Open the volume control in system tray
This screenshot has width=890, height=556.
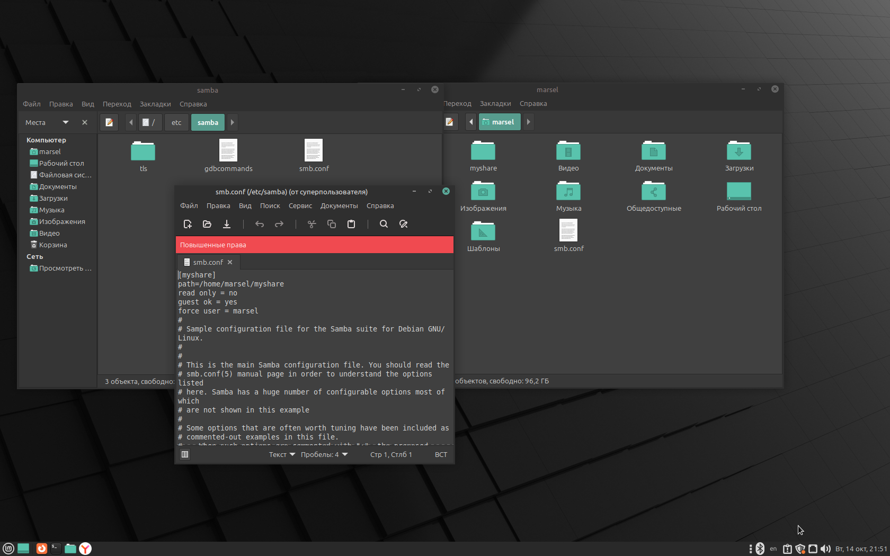(x=825, y=549)
